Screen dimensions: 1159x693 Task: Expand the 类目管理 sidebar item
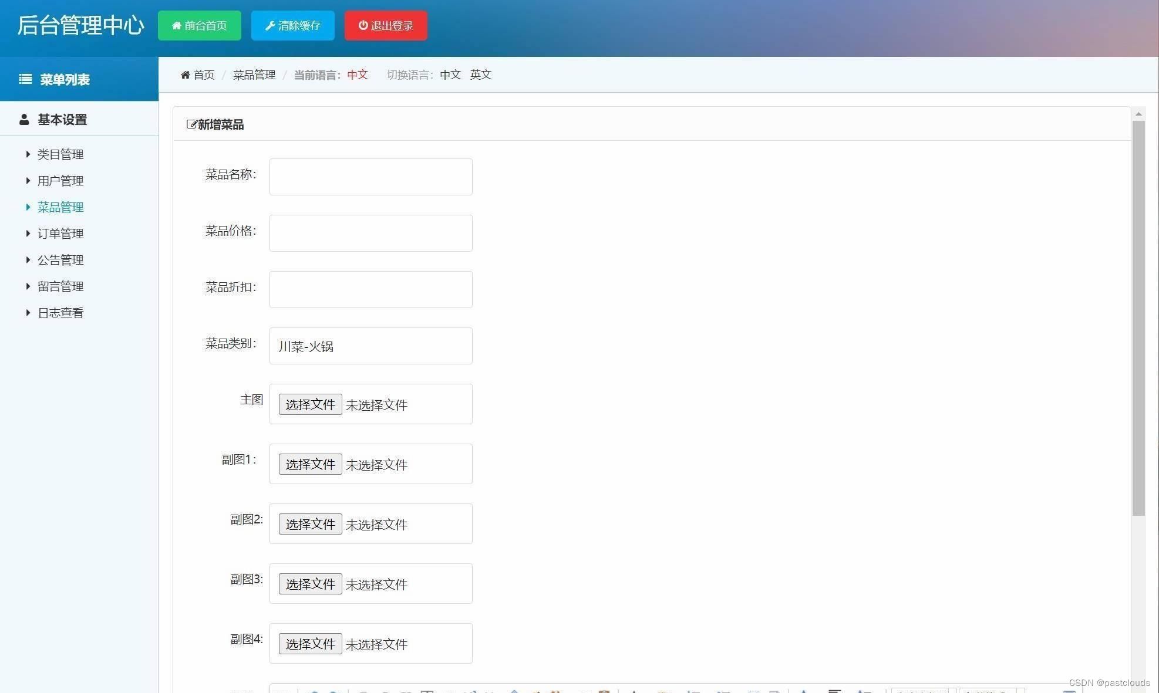click(x=28, y=154)
